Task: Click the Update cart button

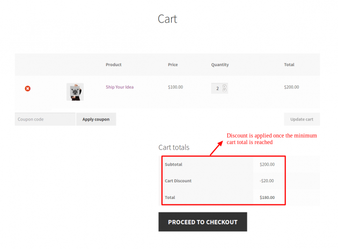Action: pos(302,119)
